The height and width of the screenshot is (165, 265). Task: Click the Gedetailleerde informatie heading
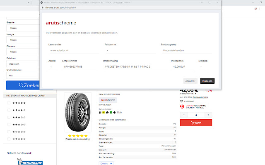pos(112,120)
